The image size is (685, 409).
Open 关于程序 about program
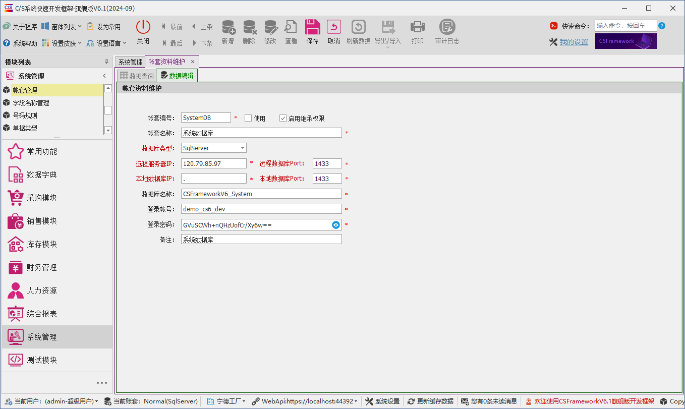click(20, 27)
